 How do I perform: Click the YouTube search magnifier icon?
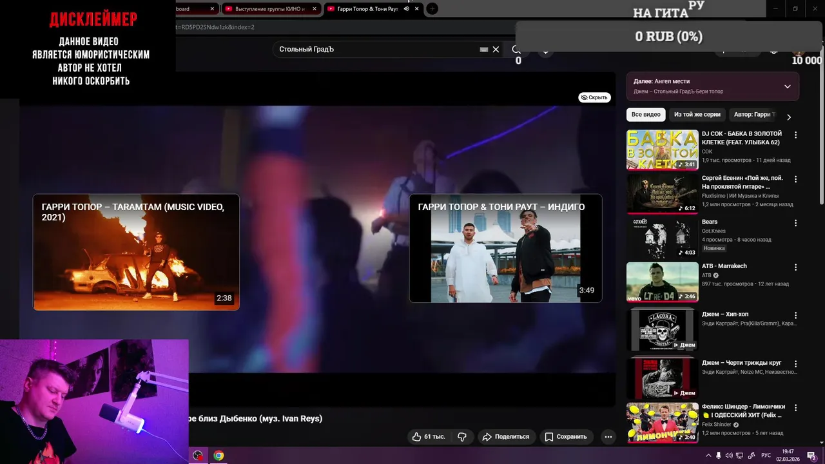tap(516, 50)
